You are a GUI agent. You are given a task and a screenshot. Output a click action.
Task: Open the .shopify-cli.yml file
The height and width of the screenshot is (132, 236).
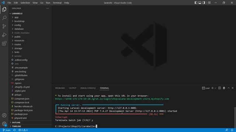tap(30, 87)
